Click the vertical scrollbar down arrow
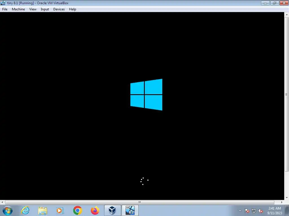289x216 pixels. [x=287, y=198]
